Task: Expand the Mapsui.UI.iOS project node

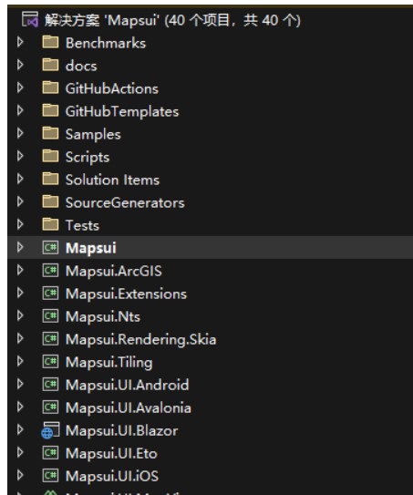Action: pyautogui.click(x=20, y=475)
